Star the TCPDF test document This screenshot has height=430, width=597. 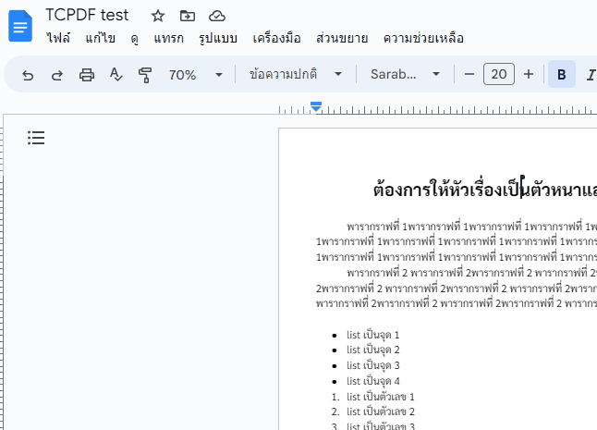coord(158,16)
